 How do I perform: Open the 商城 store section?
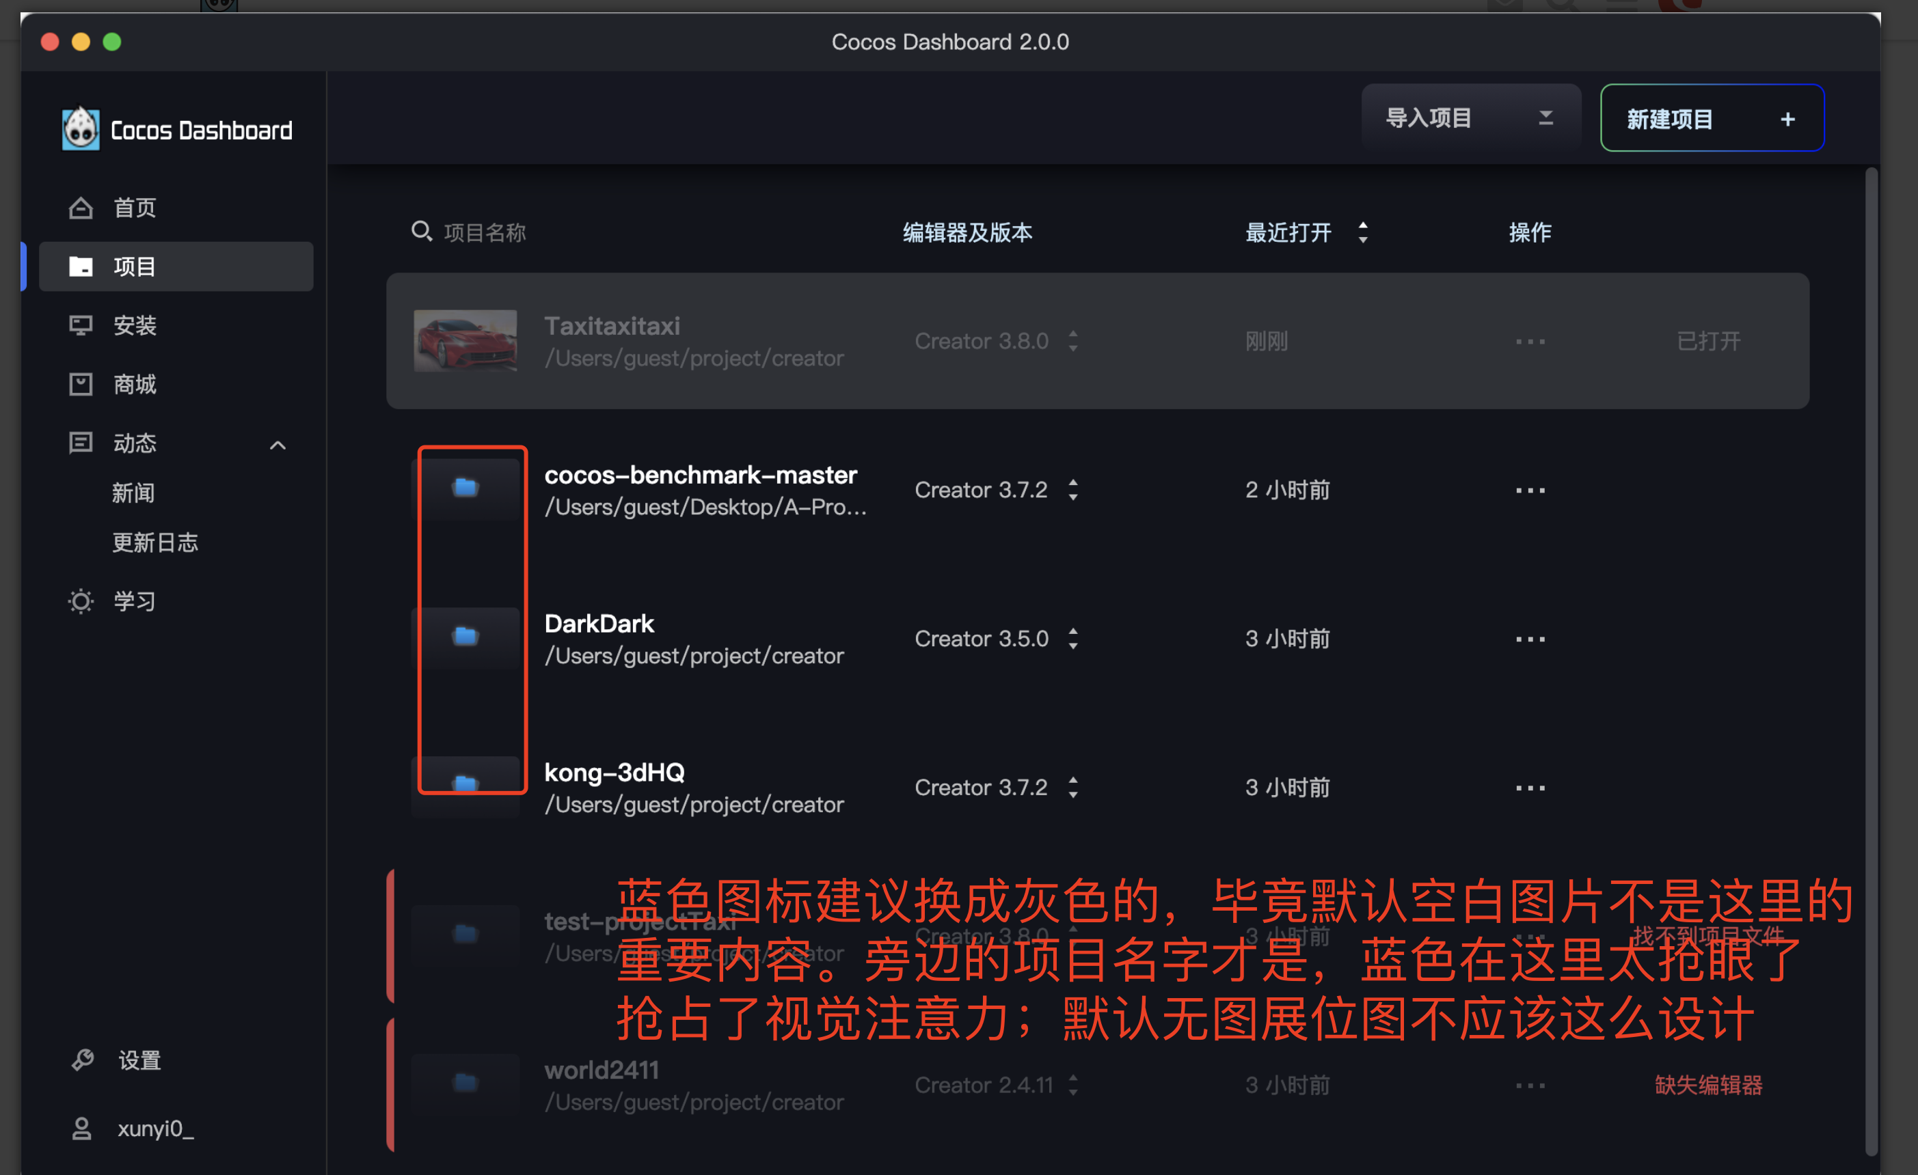coord(134,384)
